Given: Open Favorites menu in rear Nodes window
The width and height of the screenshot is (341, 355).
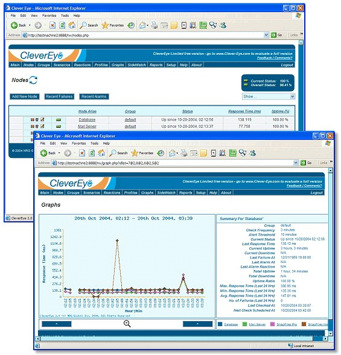Looking at the screenshot, I should click(49, 16).
